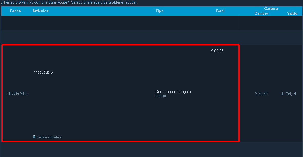Click the "Cartera" header label
303x157 pixels.
pos(271,9)
